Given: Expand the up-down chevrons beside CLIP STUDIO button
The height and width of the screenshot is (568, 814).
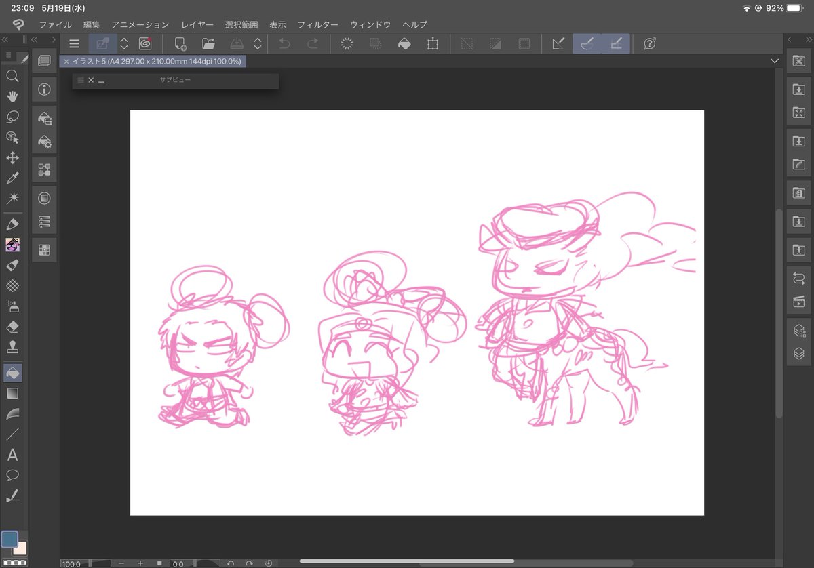Looking at the screenshot, I should tap(124, 43).
